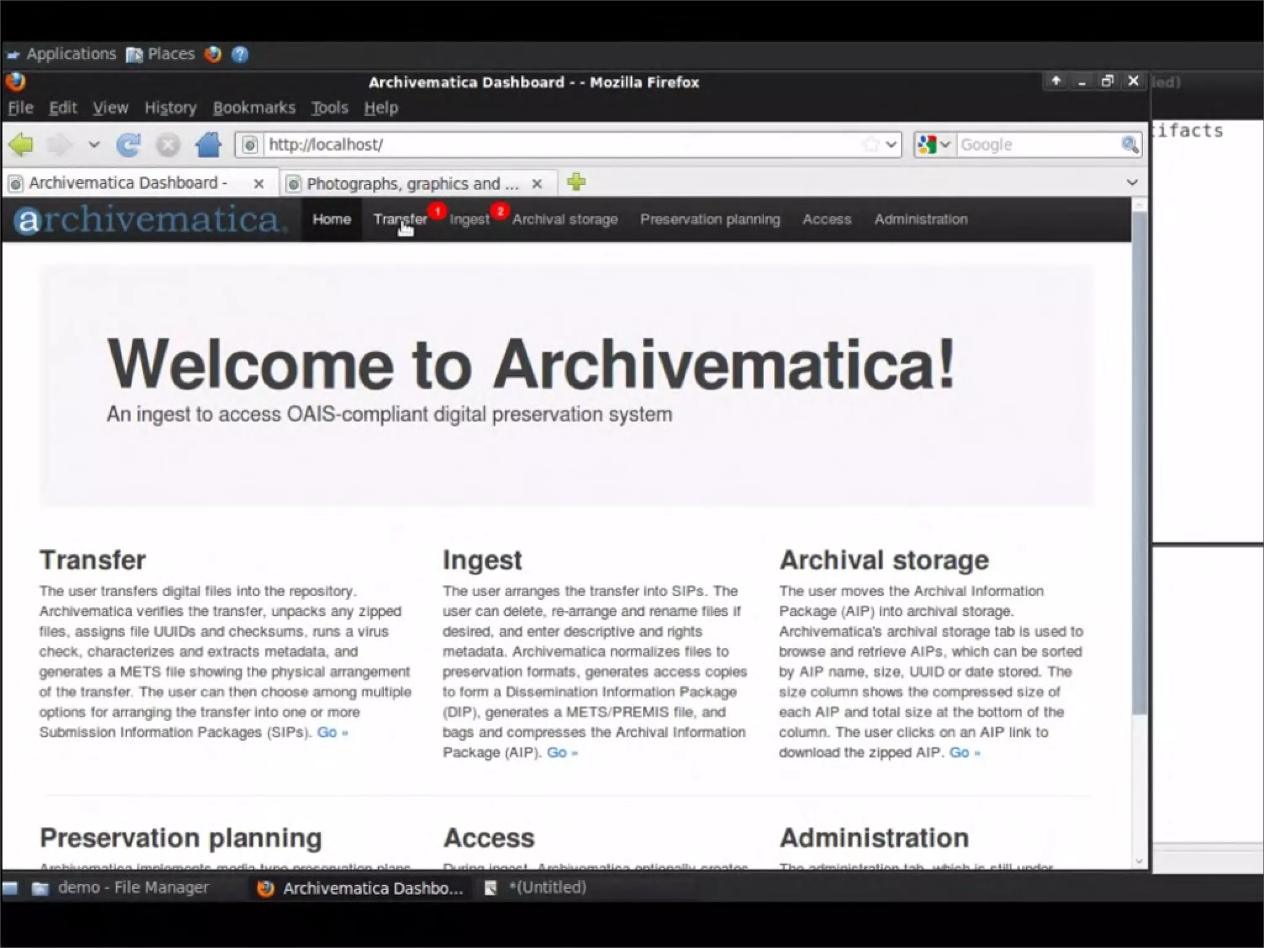The height and width of the screenshot is (948, 1264).
Task: Open the blue Help icon in panel
Action: [239, 54]
